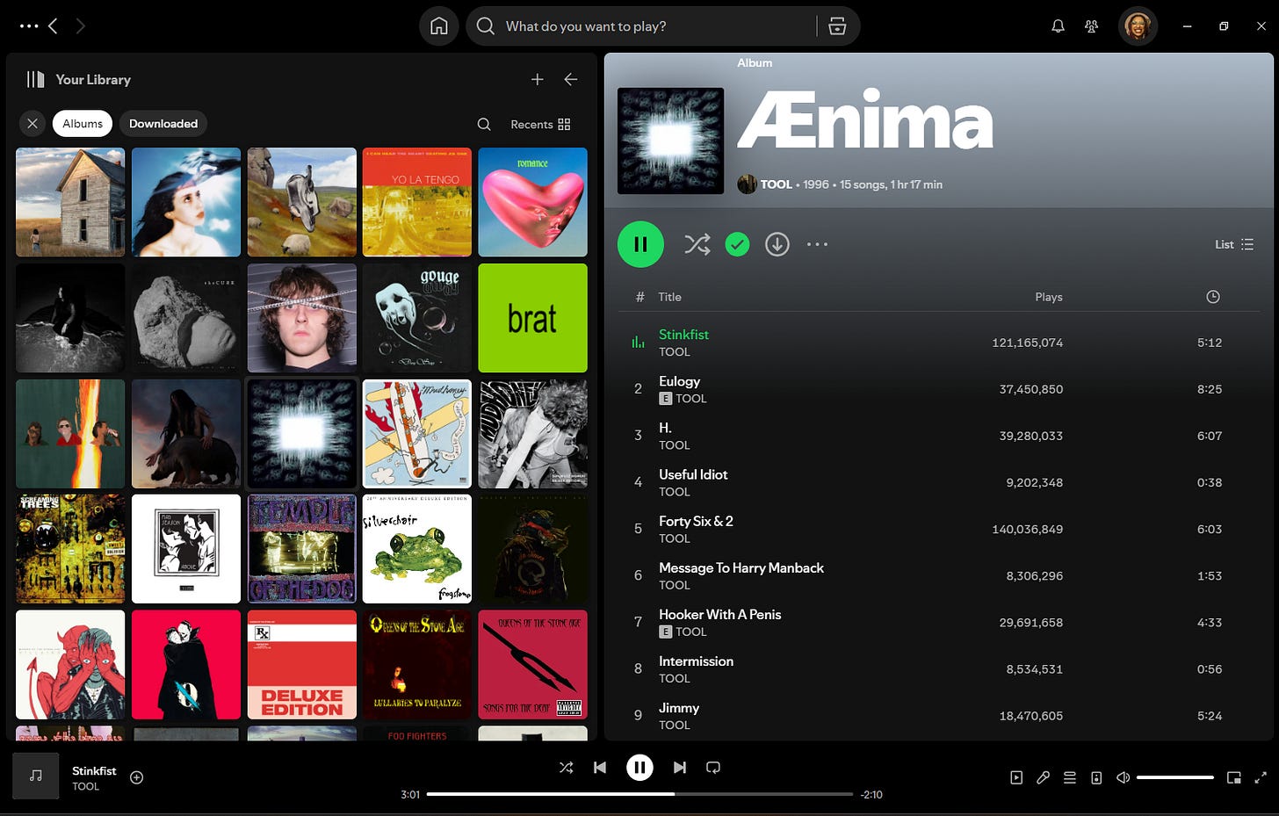Open the Browse icon in search bar
This screenshot has height=816, width=1279.
point(837,26)
